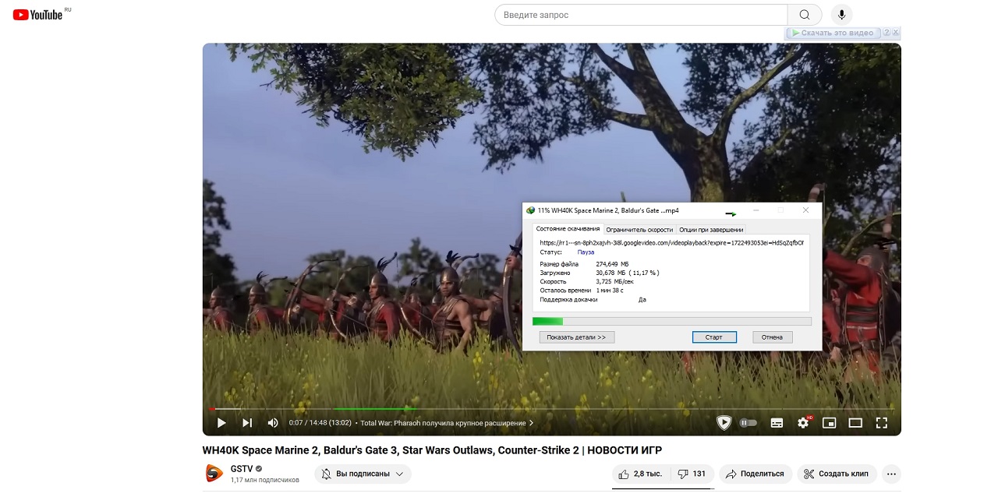
Task: Click the Поделиться share button
Action: point(756,474)
